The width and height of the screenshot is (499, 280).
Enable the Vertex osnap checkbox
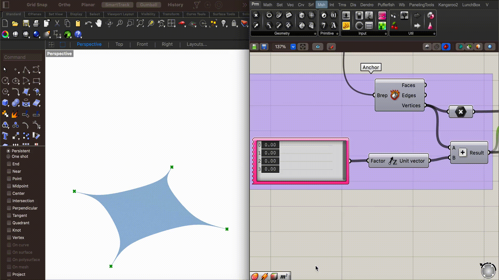9,238
